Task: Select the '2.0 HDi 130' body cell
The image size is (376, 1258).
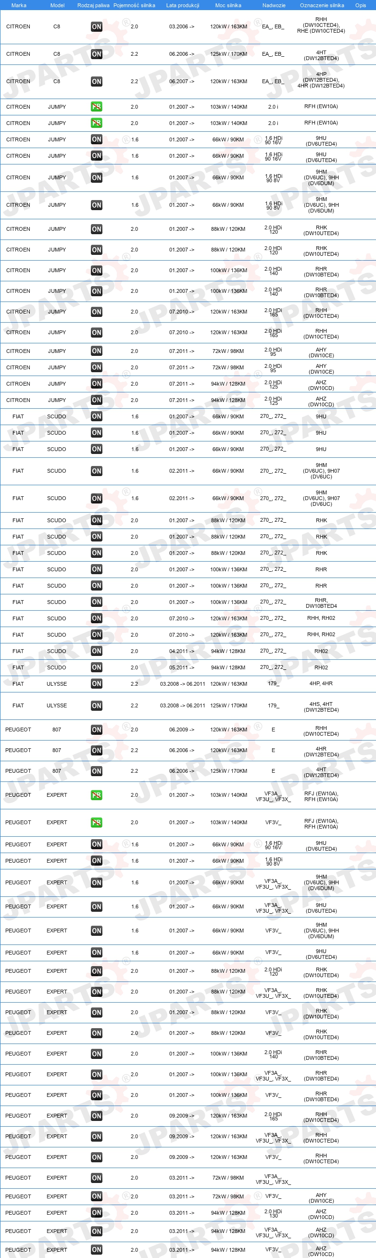Action: tap(274, 1214)
